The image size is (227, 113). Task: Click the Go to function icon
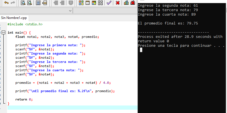point(38,3)
